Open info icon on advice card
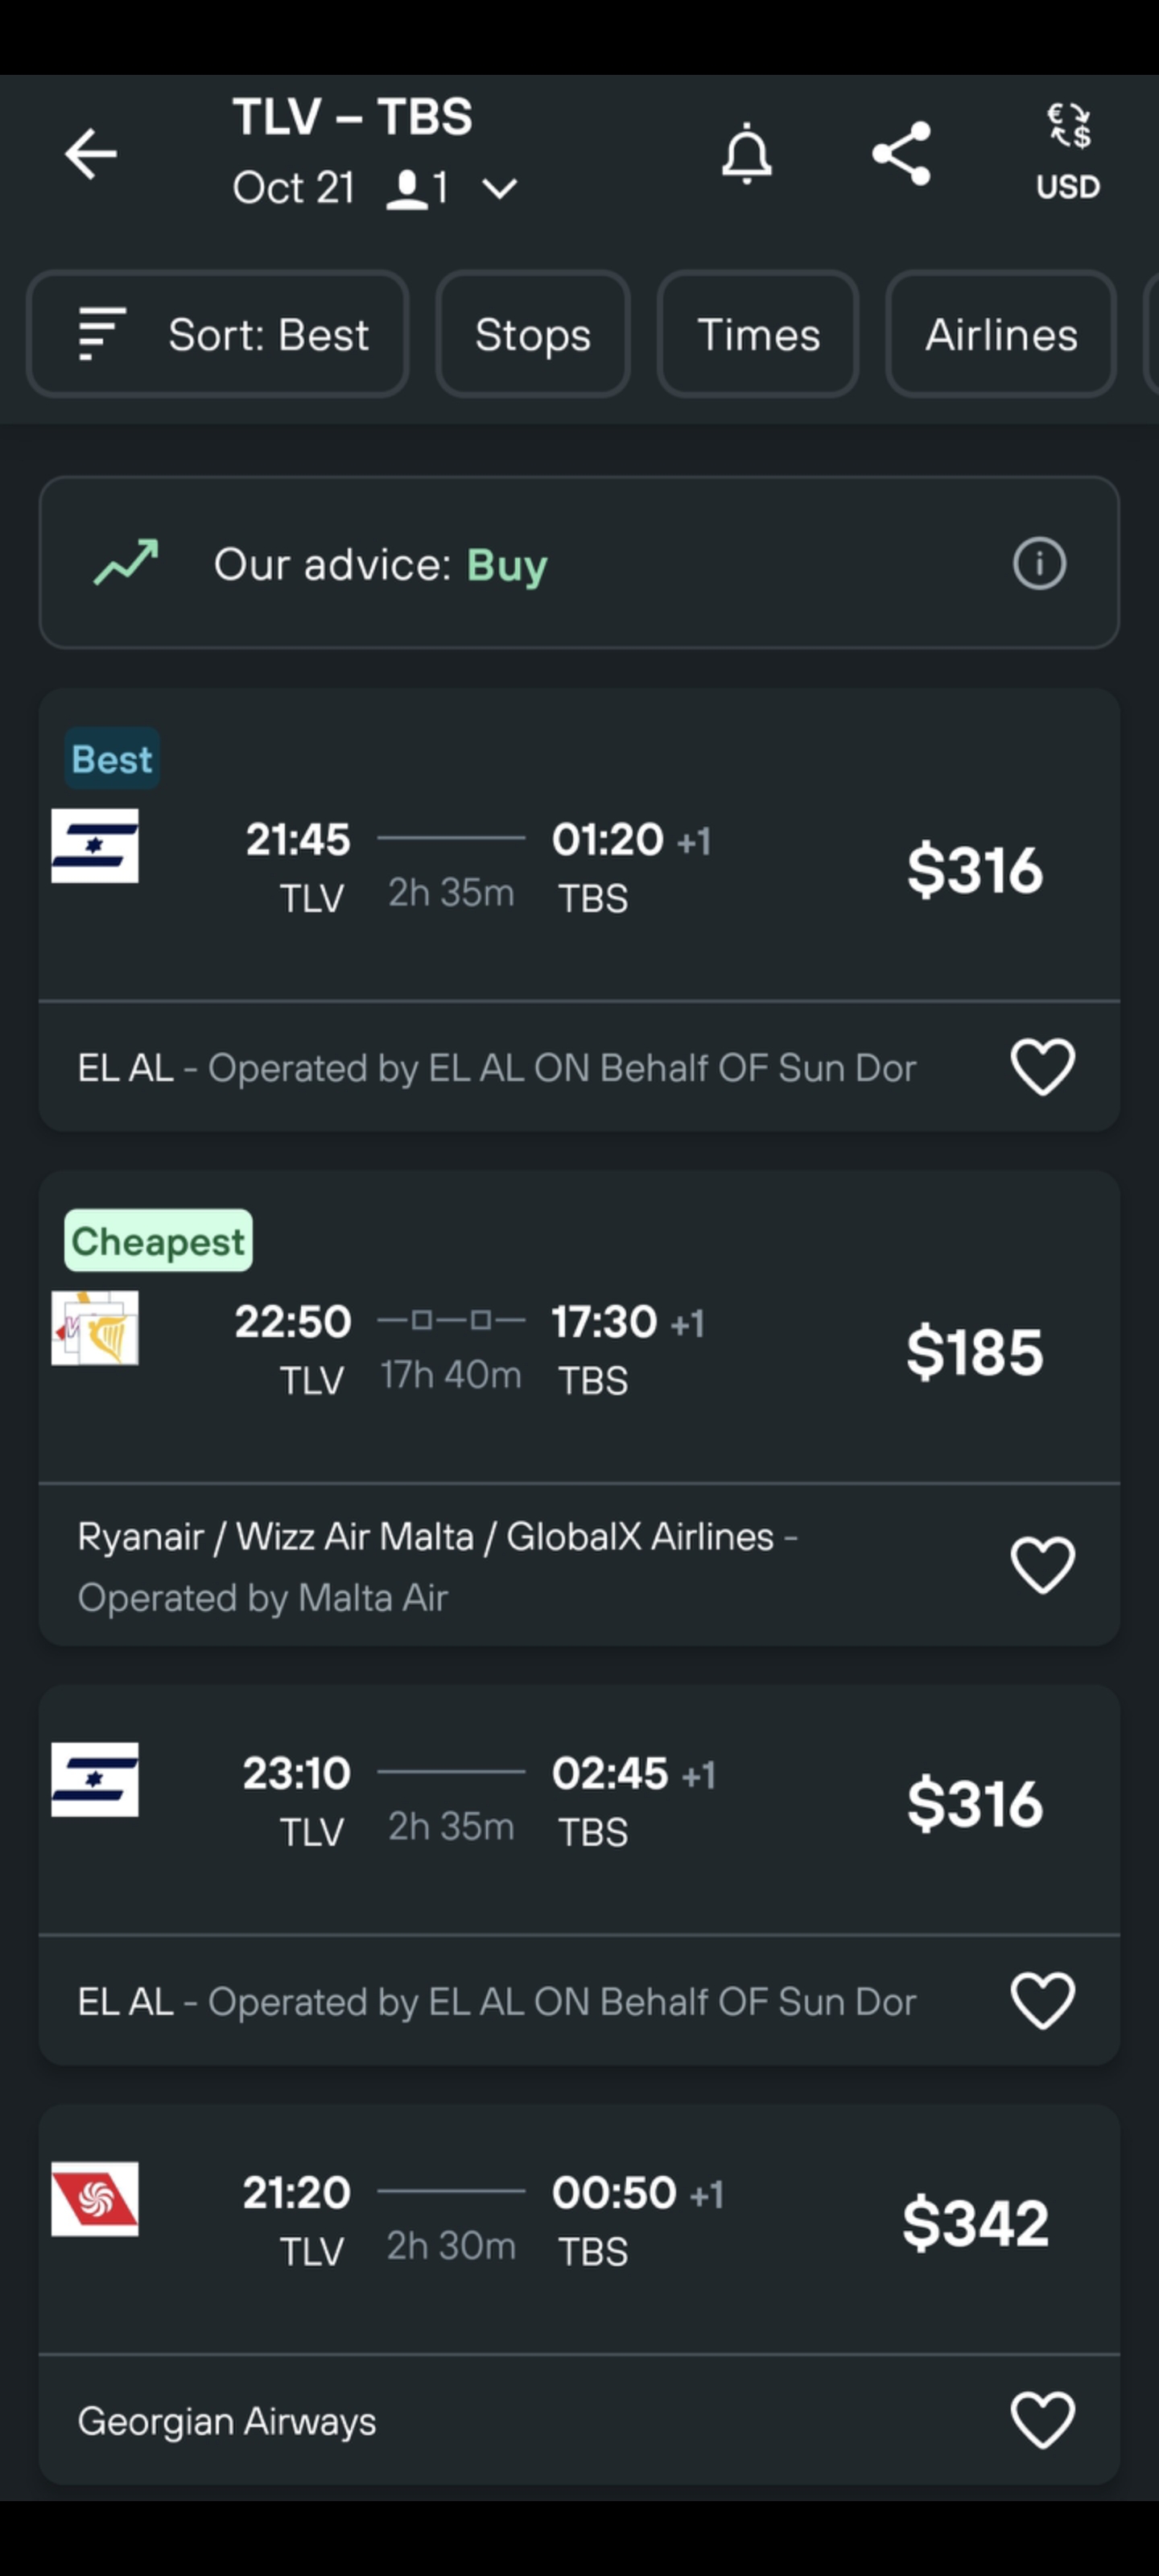The height and width of the screenshot is (2576, 1159). (x=1039, y=564)
